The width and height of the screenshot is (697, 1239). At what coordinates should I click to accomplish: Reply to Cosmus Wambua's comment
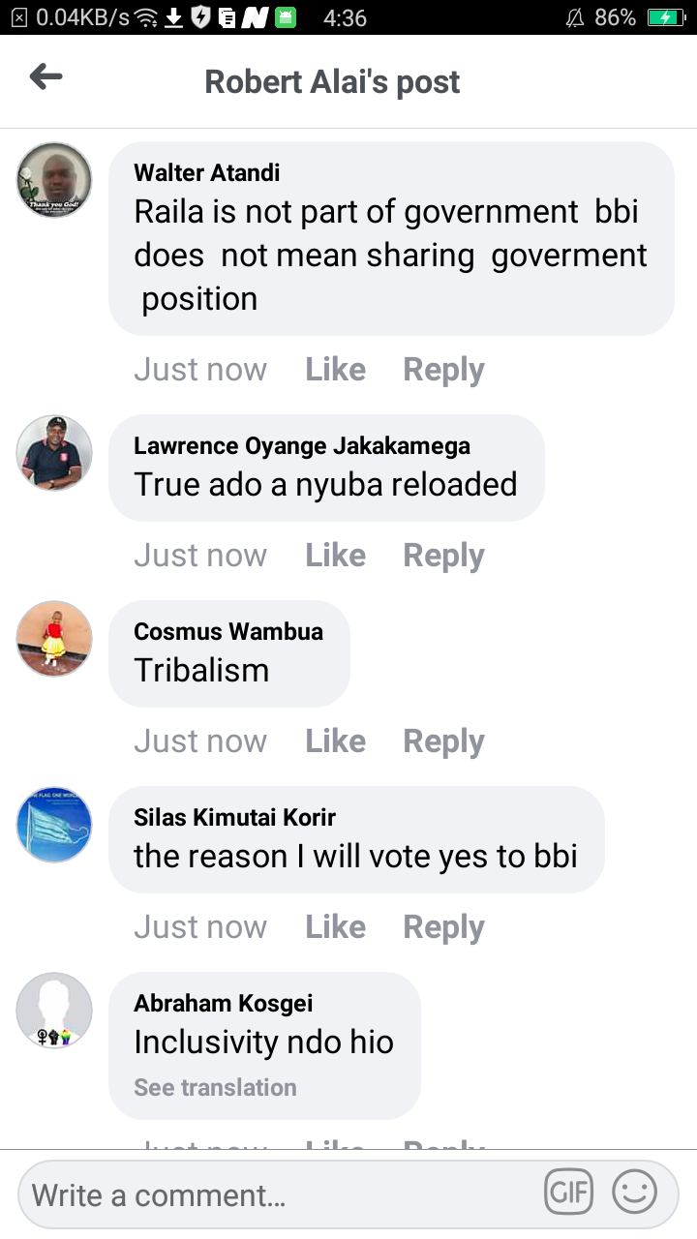coord(443,741)
